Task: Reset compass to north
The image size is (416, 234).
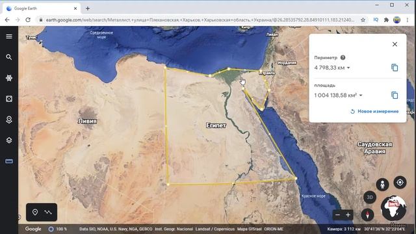Action: click(367, 214)
